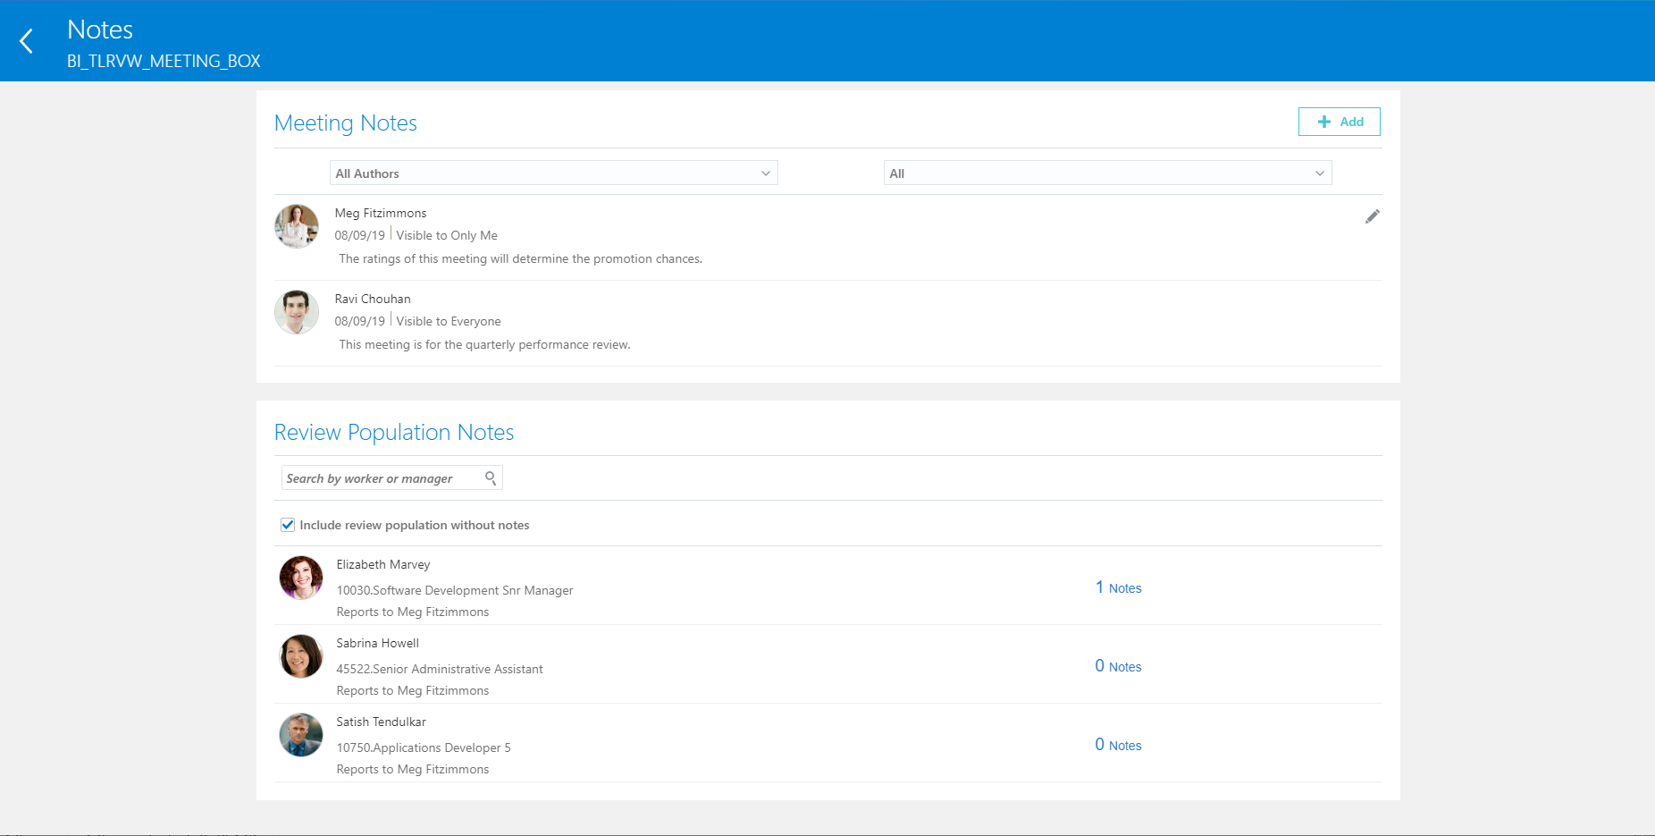Click 45522.Senior Administrative Assistant title
Screen dimensions: 1655x836
[x=440, y=669]
